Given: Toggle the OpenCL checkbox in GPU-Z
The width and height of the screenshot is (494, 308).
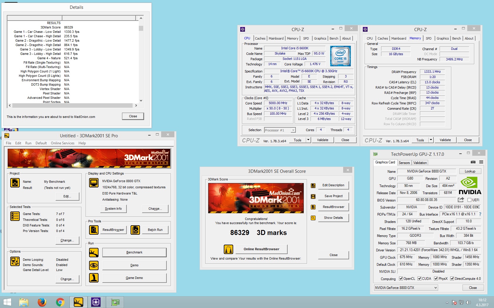Looking at the screenshot, I should pos(401,279).
